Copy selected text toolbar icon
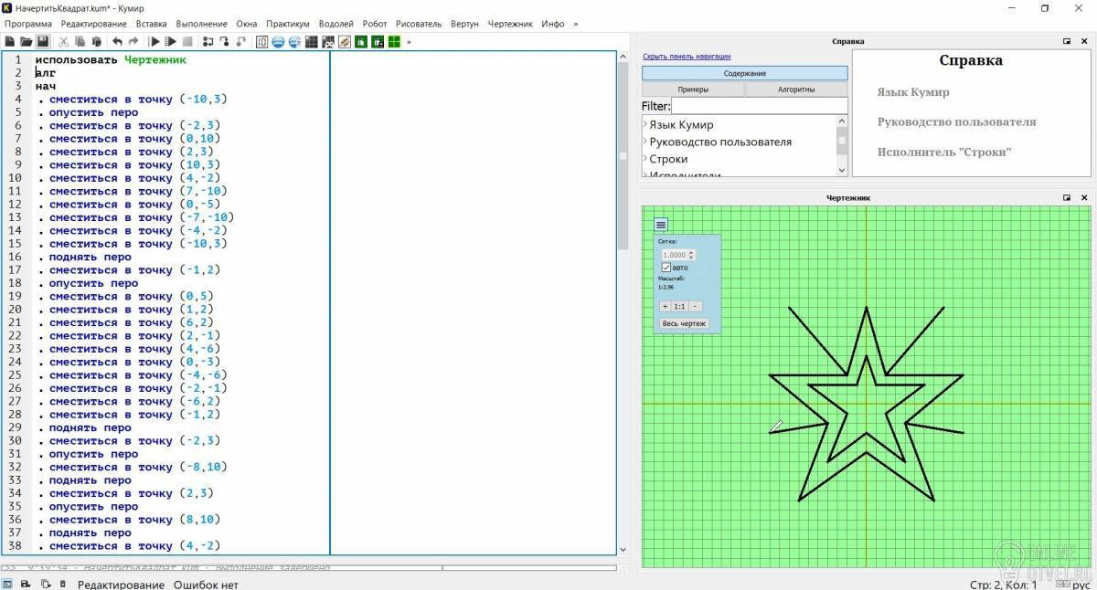Image resolution: width=1097 pixels, height=590 pixels. pyautogui.click(x=80, y=41)
